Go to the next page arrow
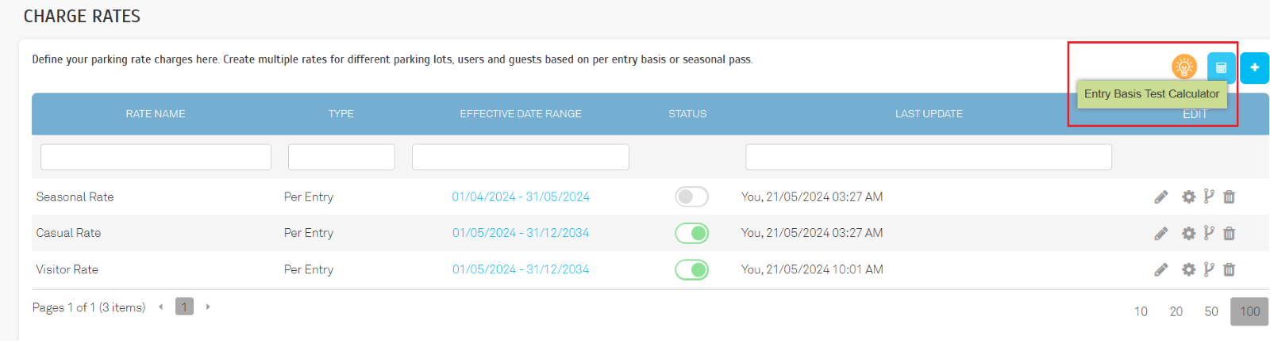The height and width of the screenshot is (343, 1270). [x=208, y=307]
